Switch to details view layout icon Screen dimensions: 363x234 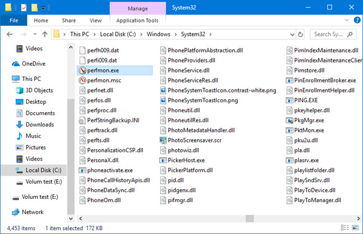(x=345, y=228)
